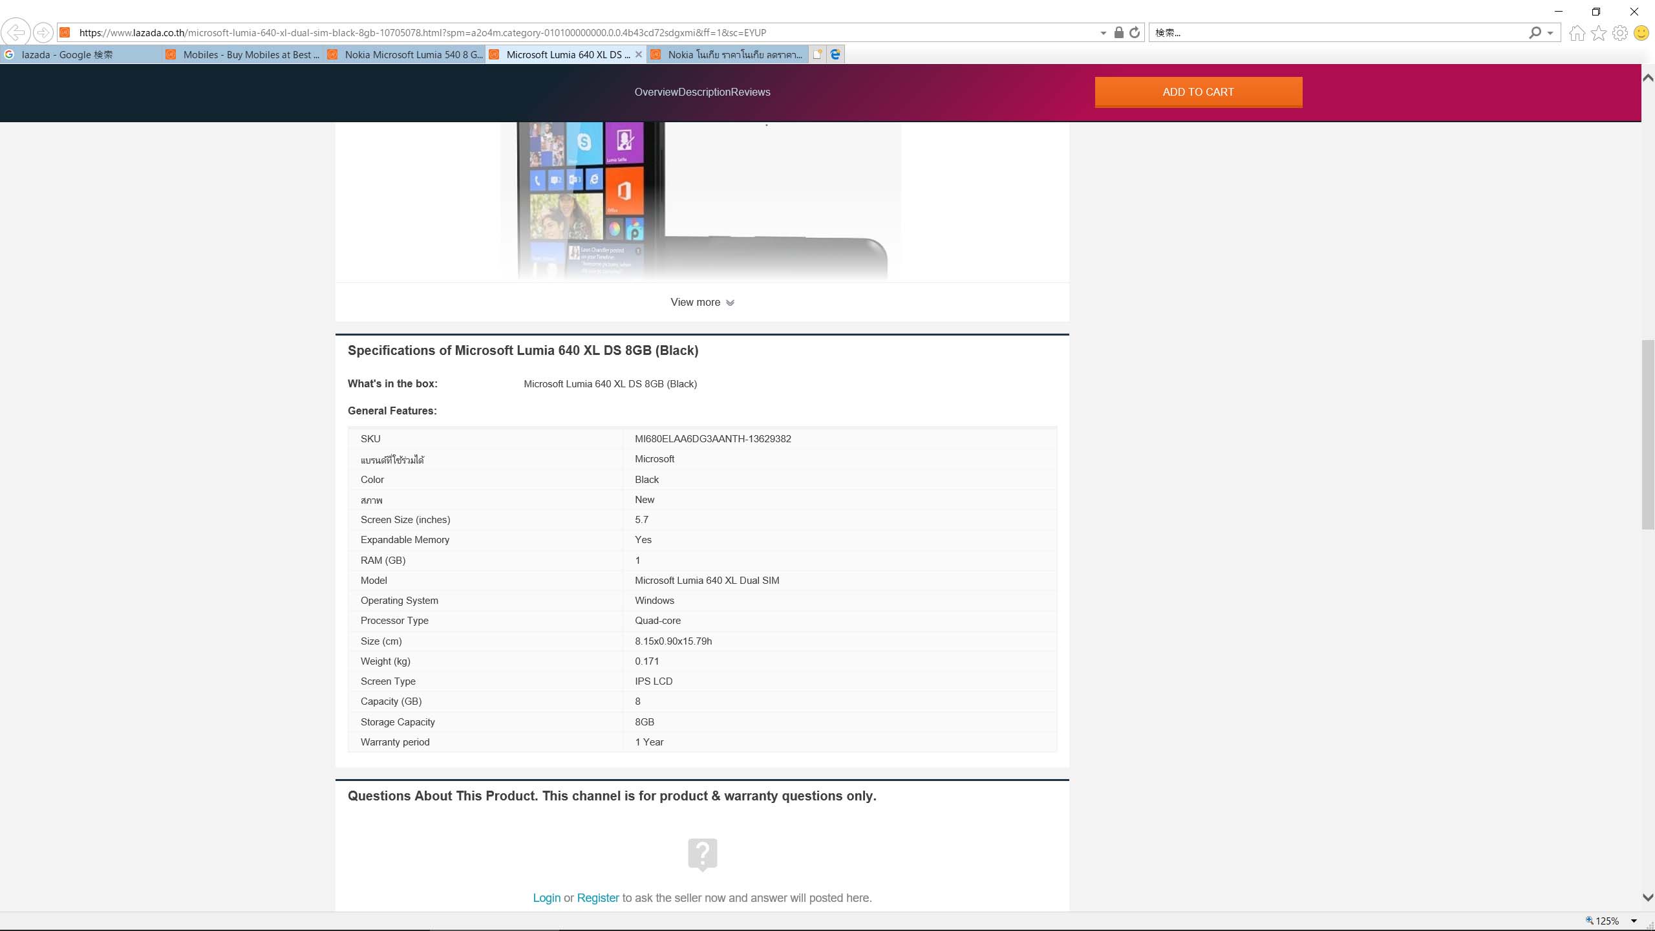Expand description with View more
The width and height of the screenshot is (1655, 931).
[x=702, y=302]
